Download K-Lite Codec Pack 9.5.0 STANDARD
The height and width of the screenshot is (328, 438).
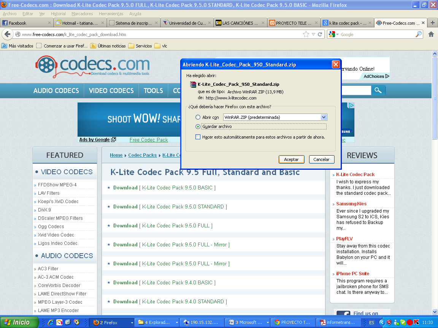pyautogui.click(x=170, y=207)
